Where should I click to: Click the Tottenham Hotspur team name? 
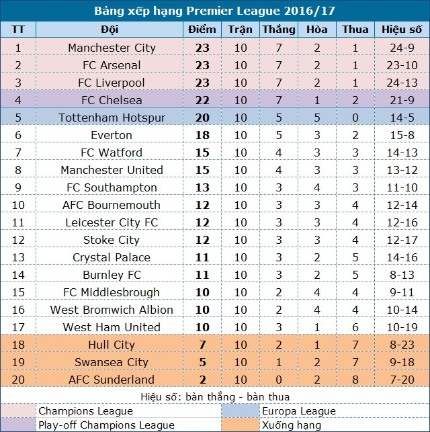pyautogui.click(x=112, y=118)
